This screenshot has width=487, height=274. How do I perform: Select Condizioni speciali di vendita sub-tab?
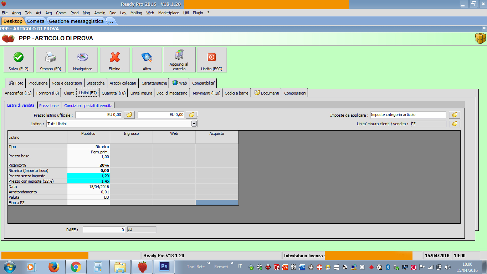pos(88,106)
